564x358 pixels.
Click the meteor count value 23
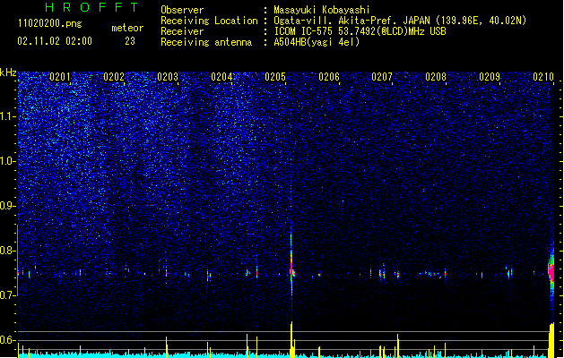130,41
